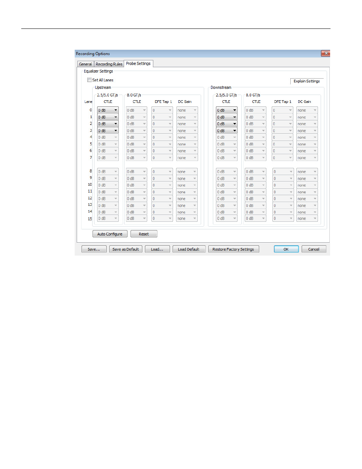
Task: Close the Recording Options dialog
Action: pyautogui.click(x=326, y=54)
